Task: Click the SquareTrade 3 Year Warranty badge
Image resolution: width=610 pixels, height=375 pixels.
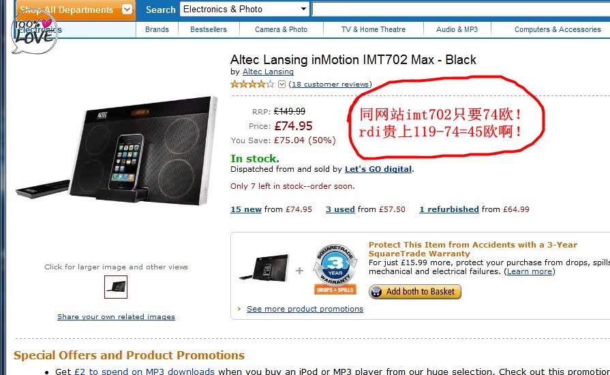Action: (x=335, y=269)
